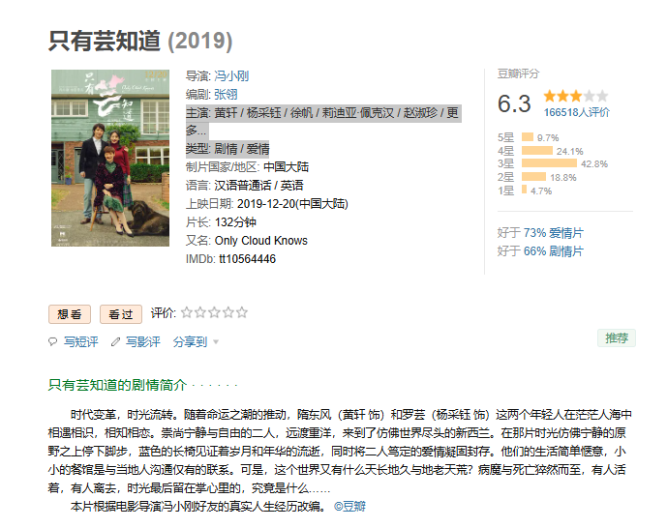This screenshot has width=667, height=528.
Task: Open the 剧情片 genre comparison link
Action: (x=566, y=250)
